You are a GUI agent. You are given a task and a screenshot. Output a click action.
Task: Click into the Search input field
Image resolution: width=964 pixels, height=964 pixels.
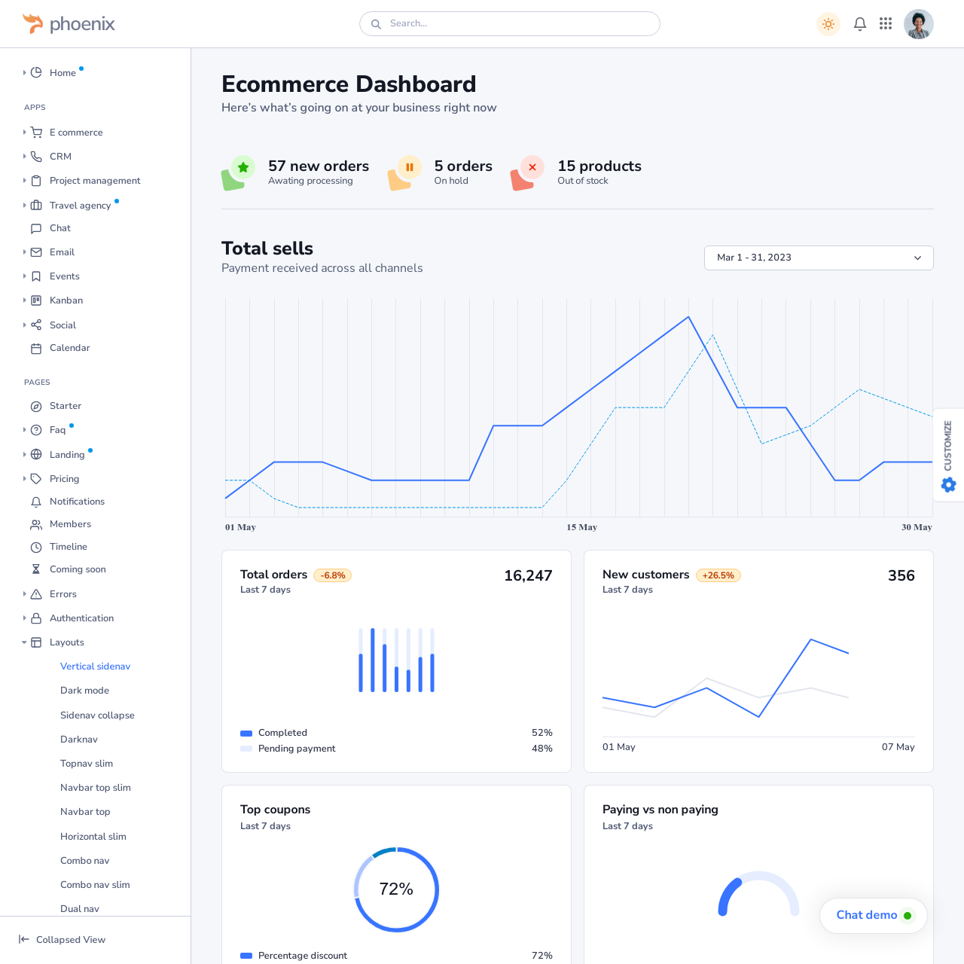(x=520, y=24)
